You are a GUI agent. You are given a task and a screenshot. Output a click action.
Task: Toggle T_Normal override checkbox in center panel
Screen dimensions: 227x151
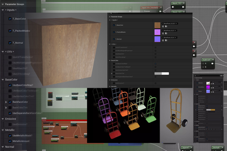(x=114, y=39)
